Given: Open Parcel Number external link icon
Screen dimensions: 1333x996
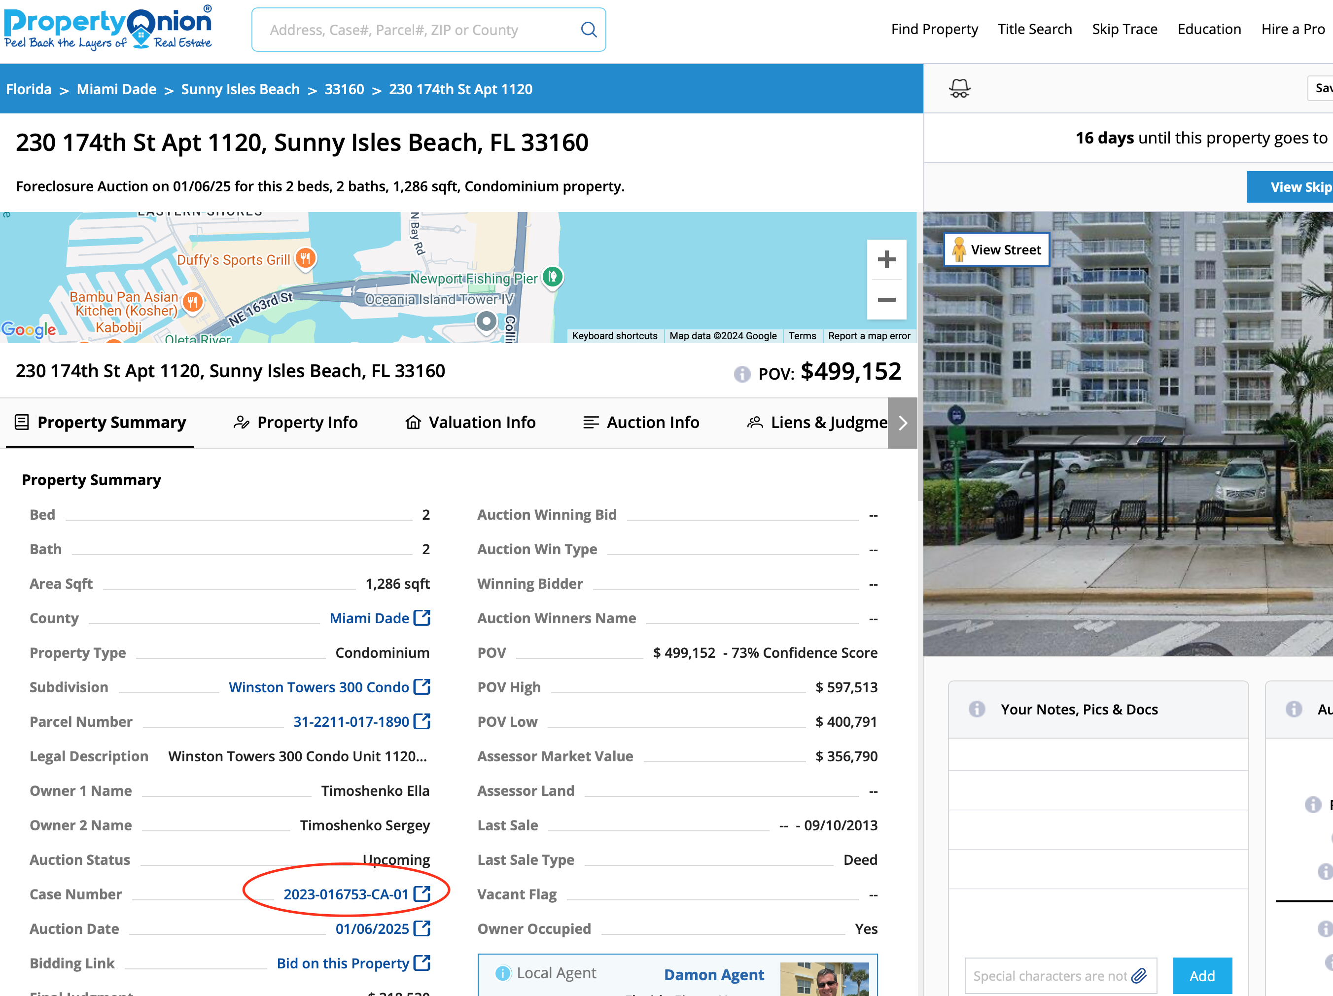Looking at the screenshot, I should coord(422,721).
